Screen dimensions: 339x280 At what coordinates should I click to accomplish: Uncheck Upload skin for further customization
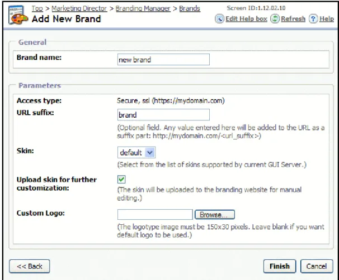point(121,180)
